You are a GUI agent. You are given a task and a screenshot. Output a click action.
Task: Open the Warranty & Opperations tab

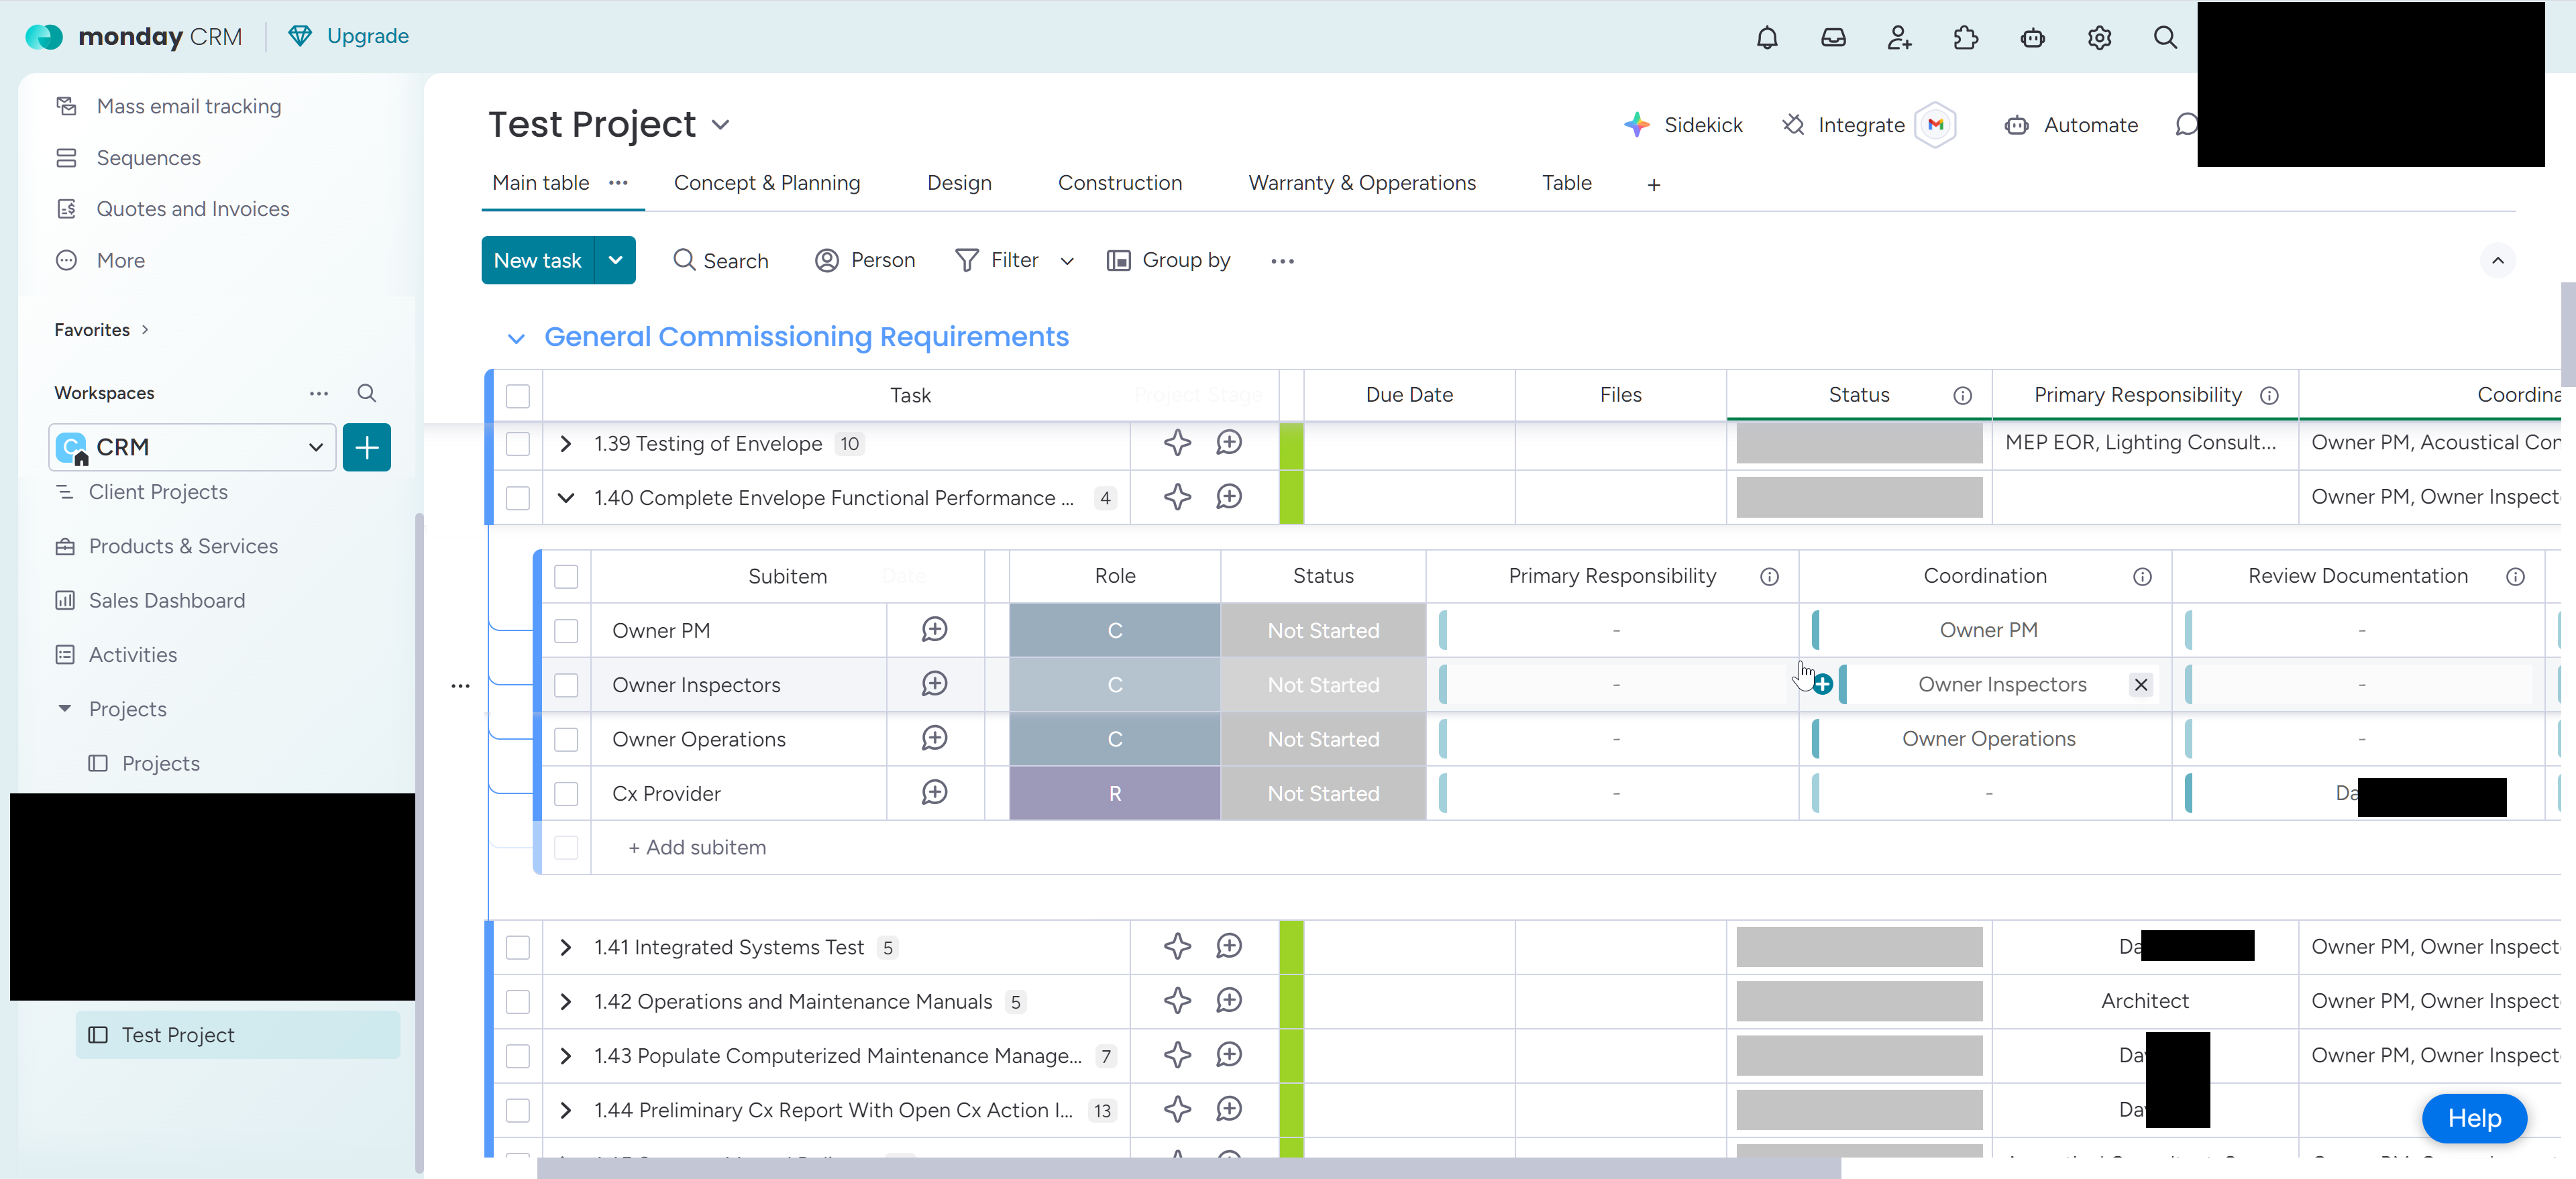pyautogui.click(x=1362, y=183)
